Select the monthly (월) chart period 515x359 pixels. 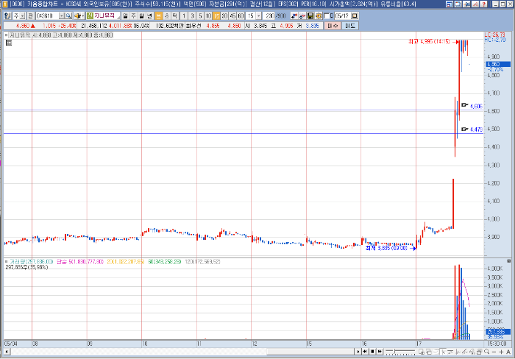pyautogui.click(x=141, y=15)
